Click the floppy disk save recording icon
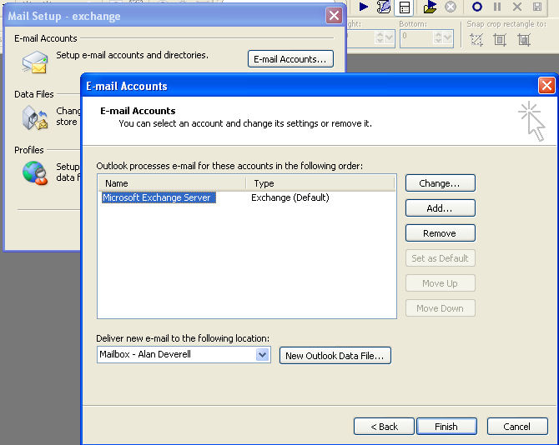The image size is (559, 445). tap(537, 7)
